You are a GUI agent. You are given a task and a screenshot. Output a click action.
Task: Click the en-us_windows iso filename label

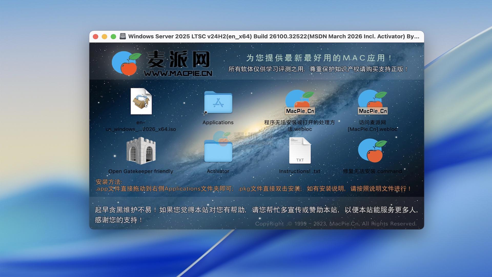tap(141, 126)
